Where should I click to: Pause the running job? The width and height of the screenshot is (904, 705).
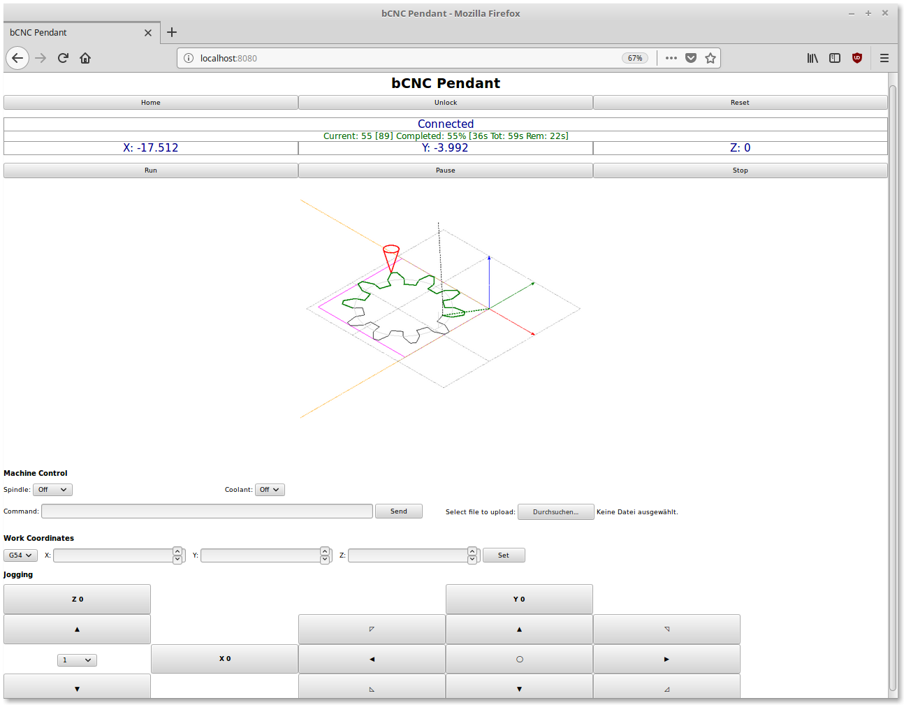[446, 170]
